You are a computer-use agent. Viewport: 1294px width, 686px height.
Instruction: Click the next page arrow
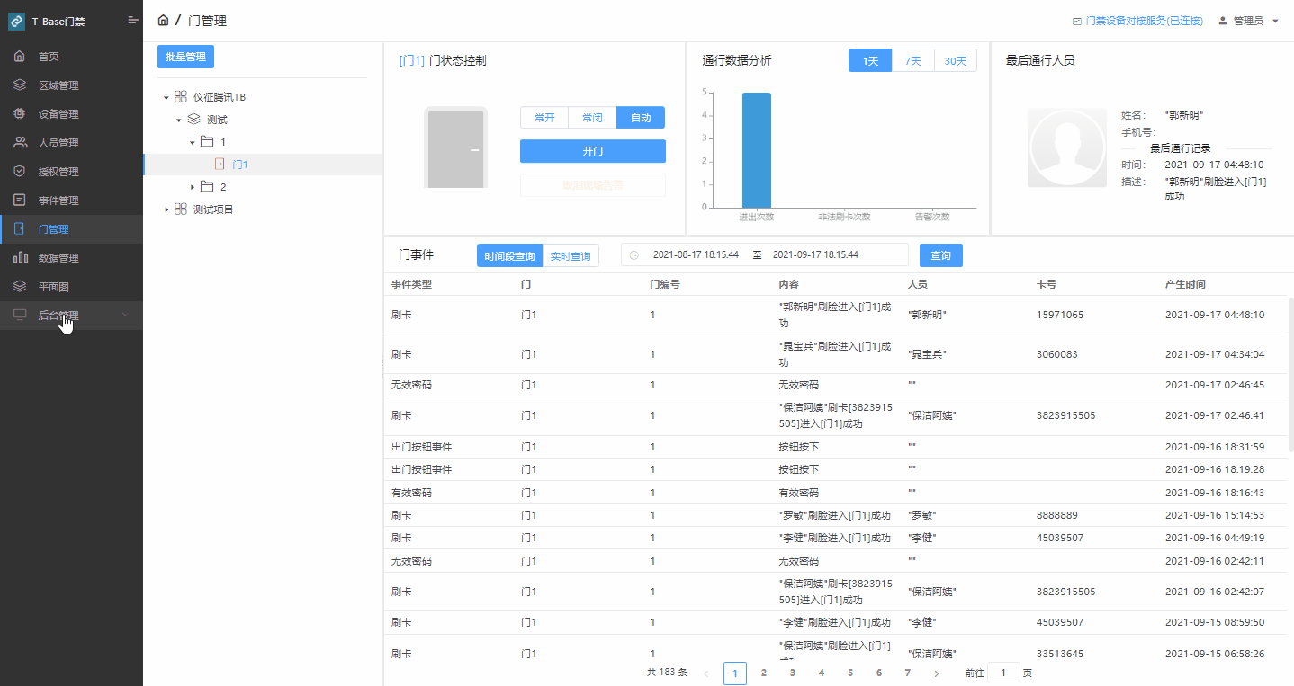coord(937,673)
